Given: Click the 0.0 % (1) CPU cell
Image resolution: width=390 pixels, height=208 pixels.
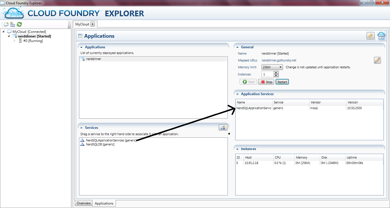Looking at the screenshot, I should (280, 163).
